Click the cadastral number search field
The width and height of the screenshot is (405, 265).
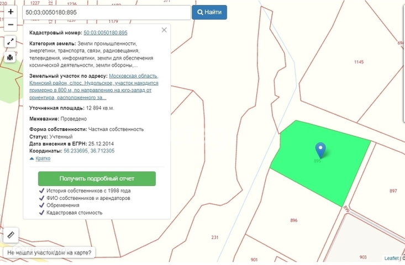107,12
